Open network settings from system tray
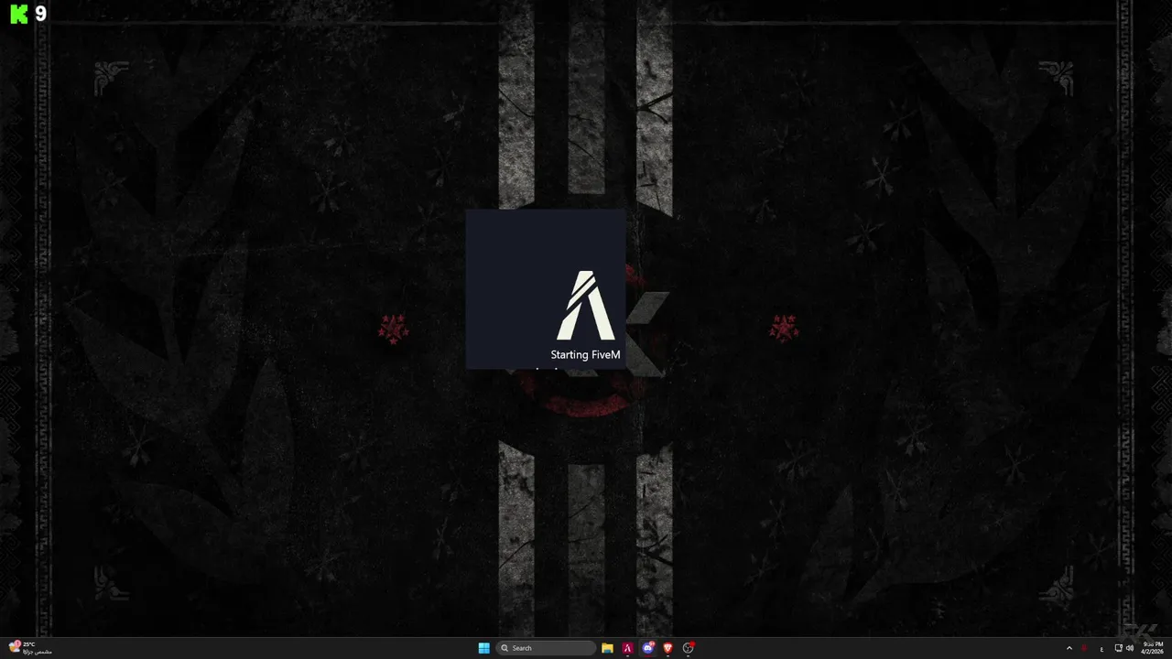 coord(1119,648)
